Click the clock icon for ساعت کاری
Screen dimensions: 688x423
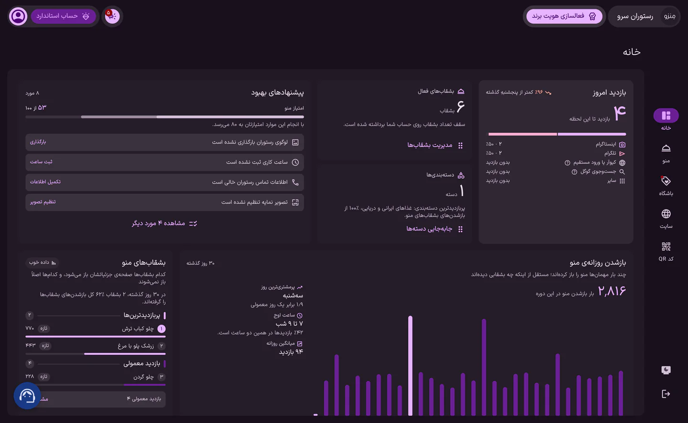tap(295, 162)
